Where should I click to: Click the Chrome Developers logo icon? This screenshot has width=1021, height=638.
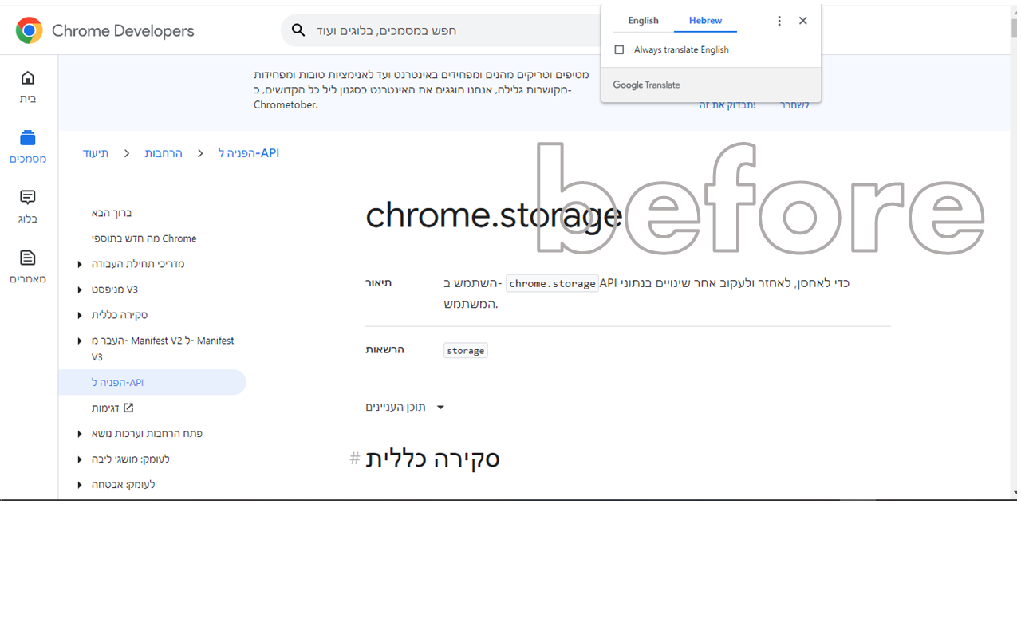(x=30, y=30)
